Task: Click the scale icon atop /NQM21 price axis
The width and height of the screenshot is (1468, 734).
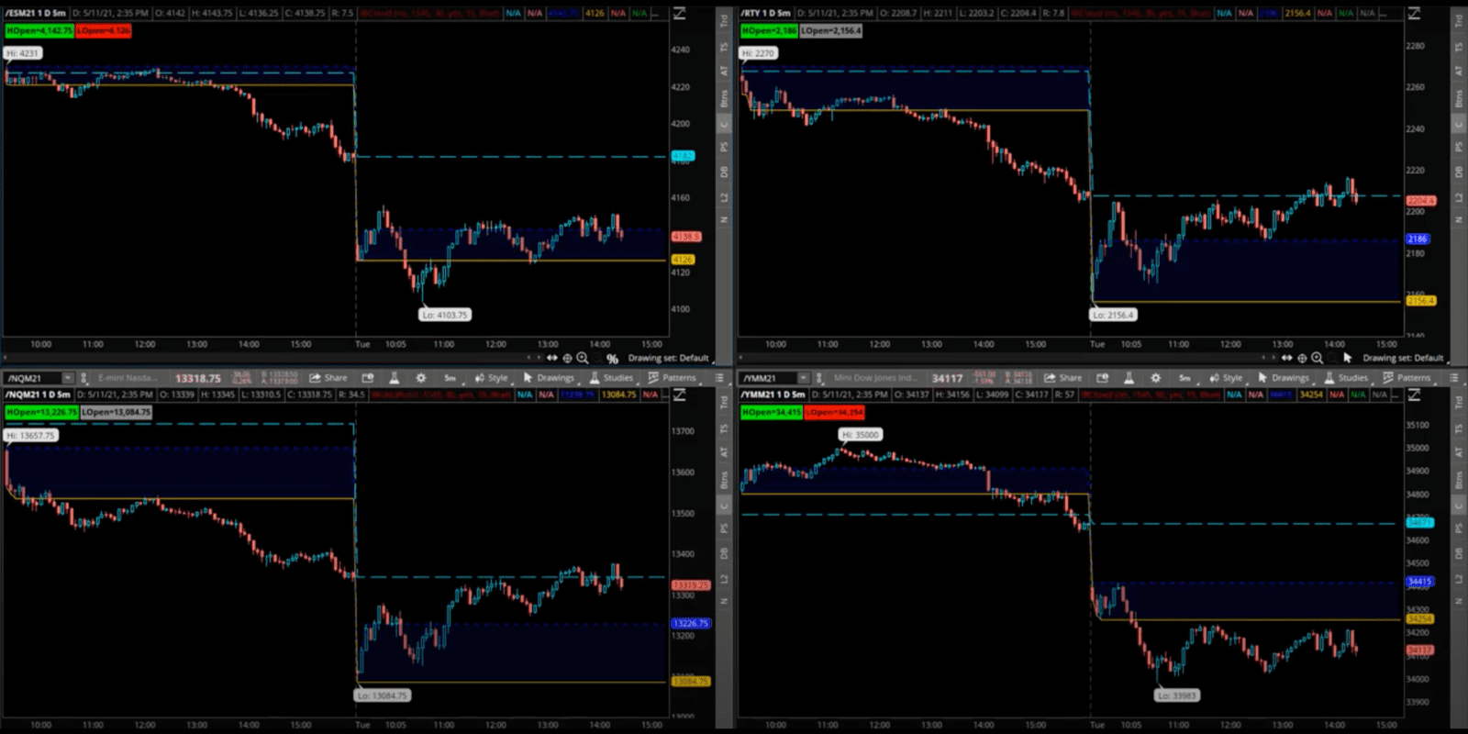Action: (x=680, y=395)
